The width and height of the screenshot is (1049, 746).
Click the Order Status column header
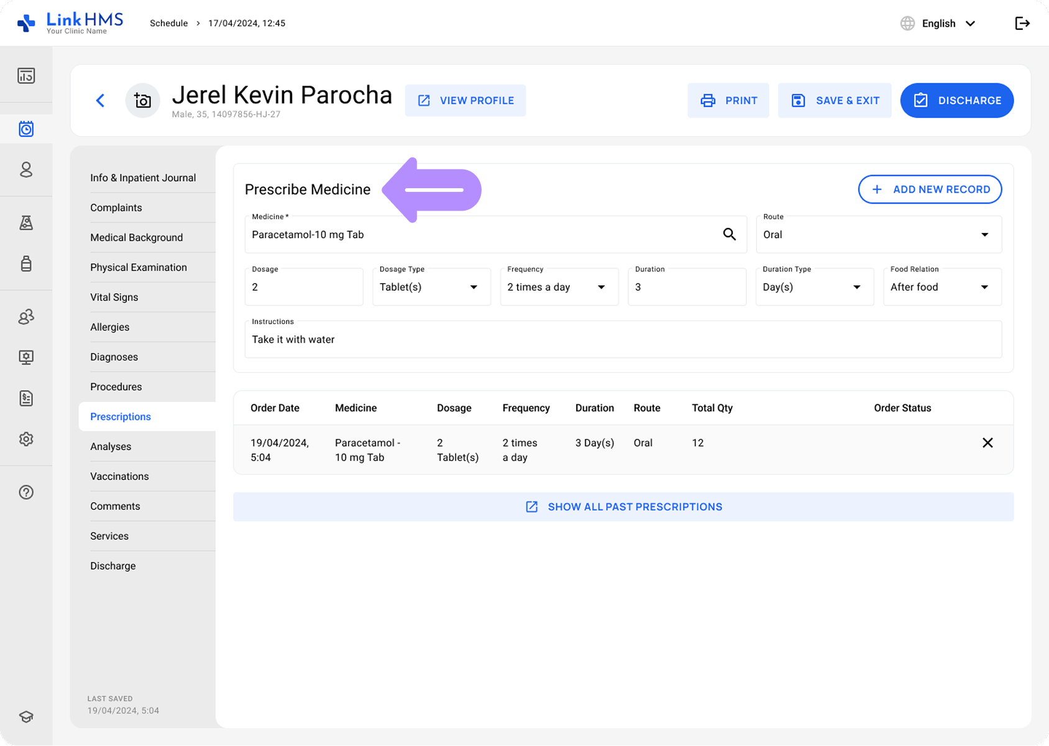(x=902, y=408)
